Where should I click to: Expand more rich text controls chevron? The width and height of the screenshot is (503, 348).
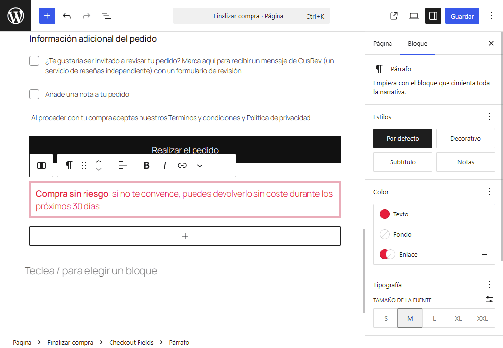[199, 165]
